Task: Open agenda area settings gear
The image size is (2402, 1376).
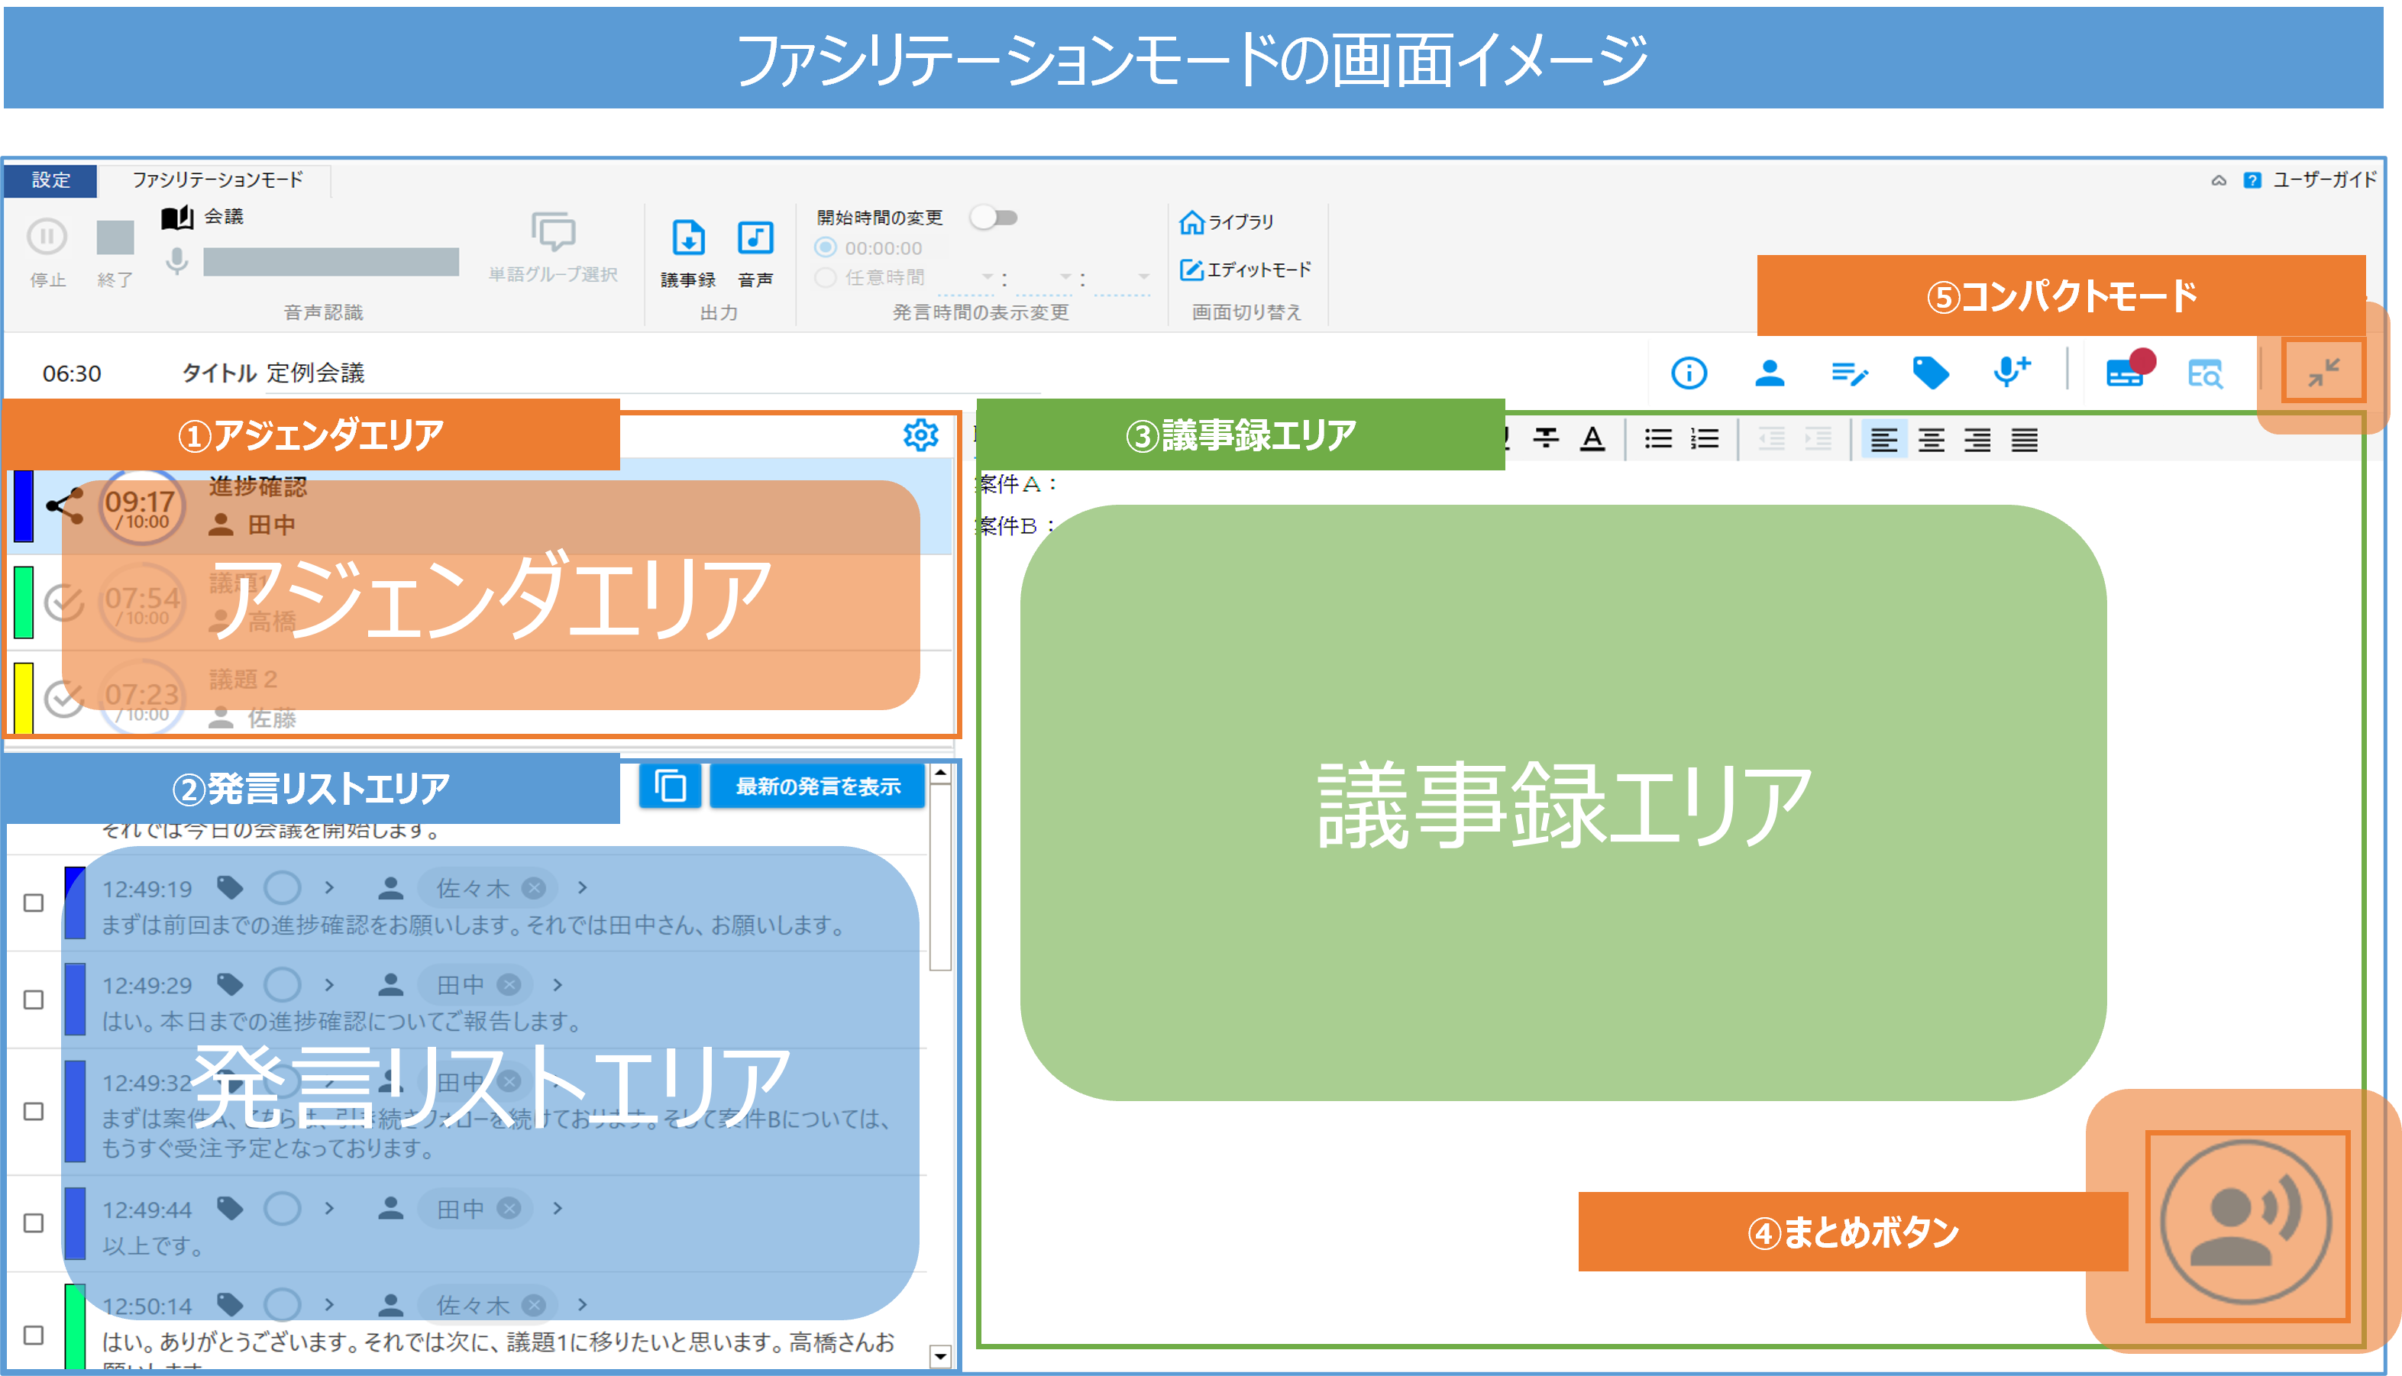Action: tap(920, 436)
